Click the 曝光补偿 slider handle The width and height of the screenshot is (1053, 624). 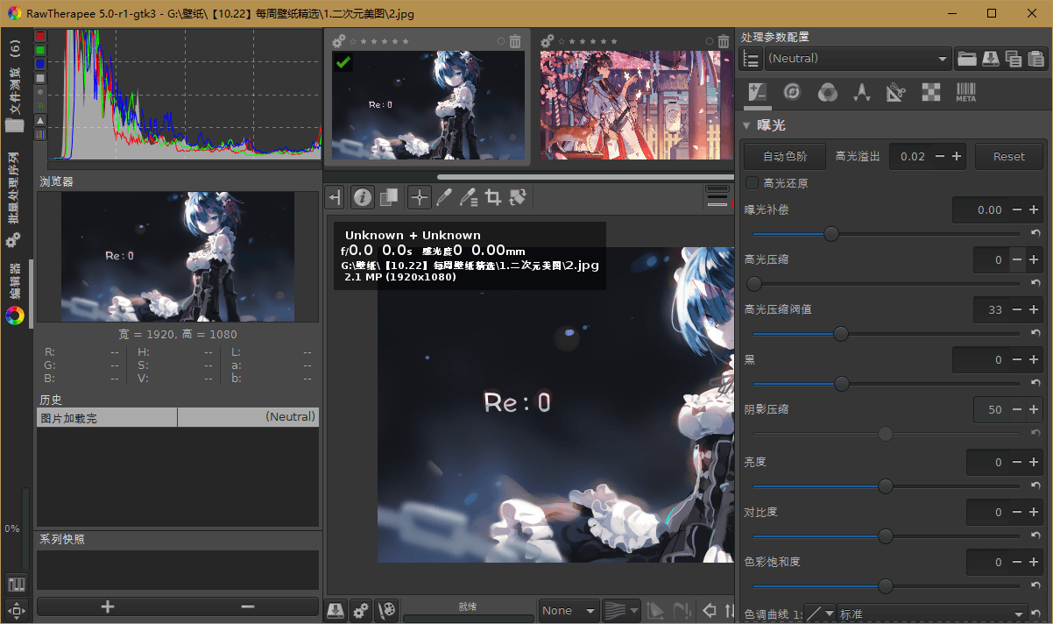(x=831, y=234)
